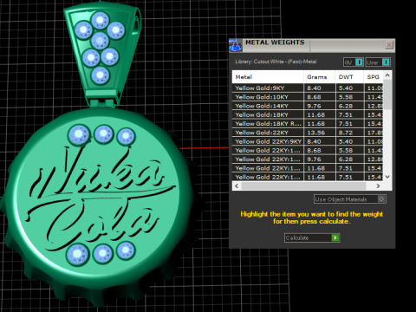Click grams 9.76 in Yellow Gold:14KY row
Image resolution: width=416 pixels, height=312 pixels.
click(x=314, y=106)
